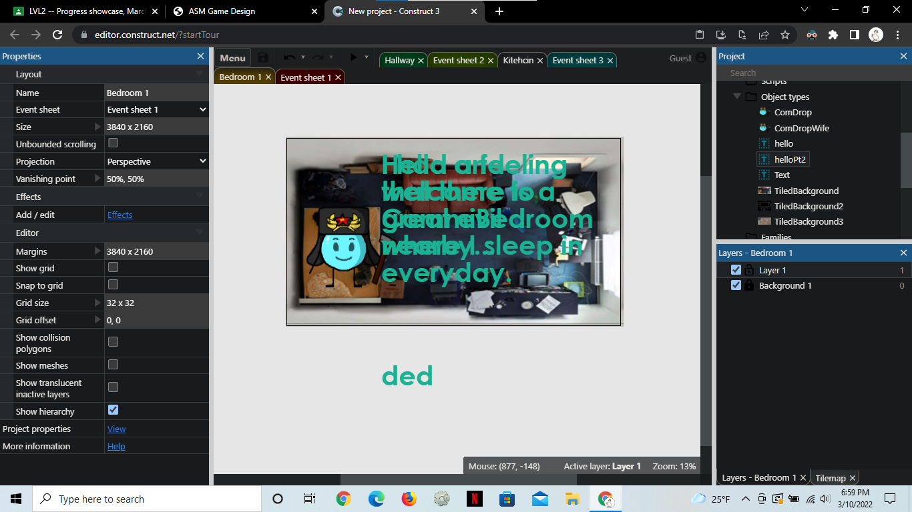The height and width of the screenshot is (512, 912).
Task: Click the Text object type icon
Action: point(764,175)
